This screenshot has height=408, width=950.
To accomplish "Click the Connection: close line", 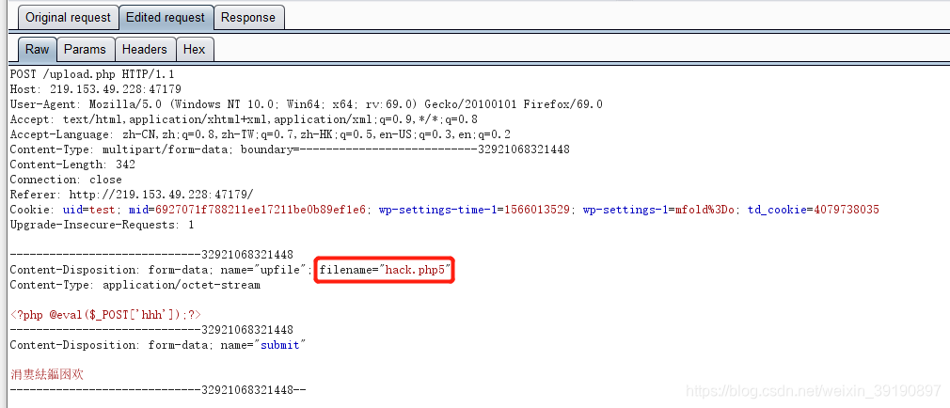I will coord(66,180).
